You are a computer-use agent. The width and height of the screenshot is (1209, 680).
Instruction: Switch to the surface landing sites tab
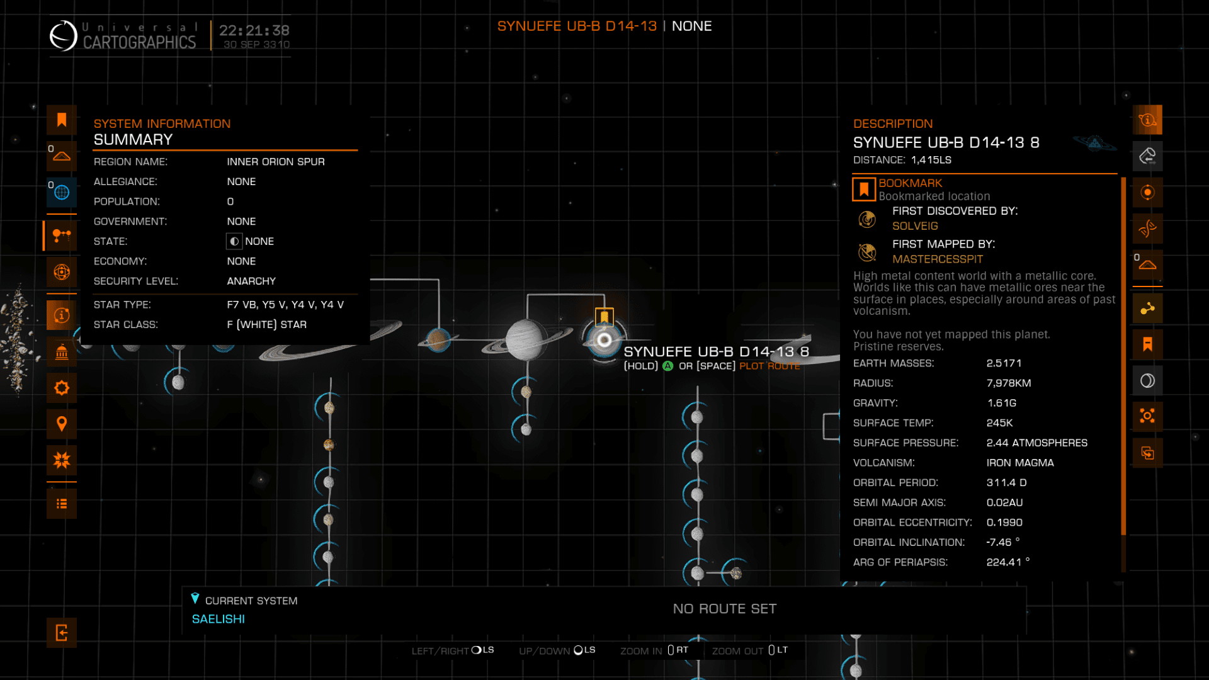(x=1147, y=264)
